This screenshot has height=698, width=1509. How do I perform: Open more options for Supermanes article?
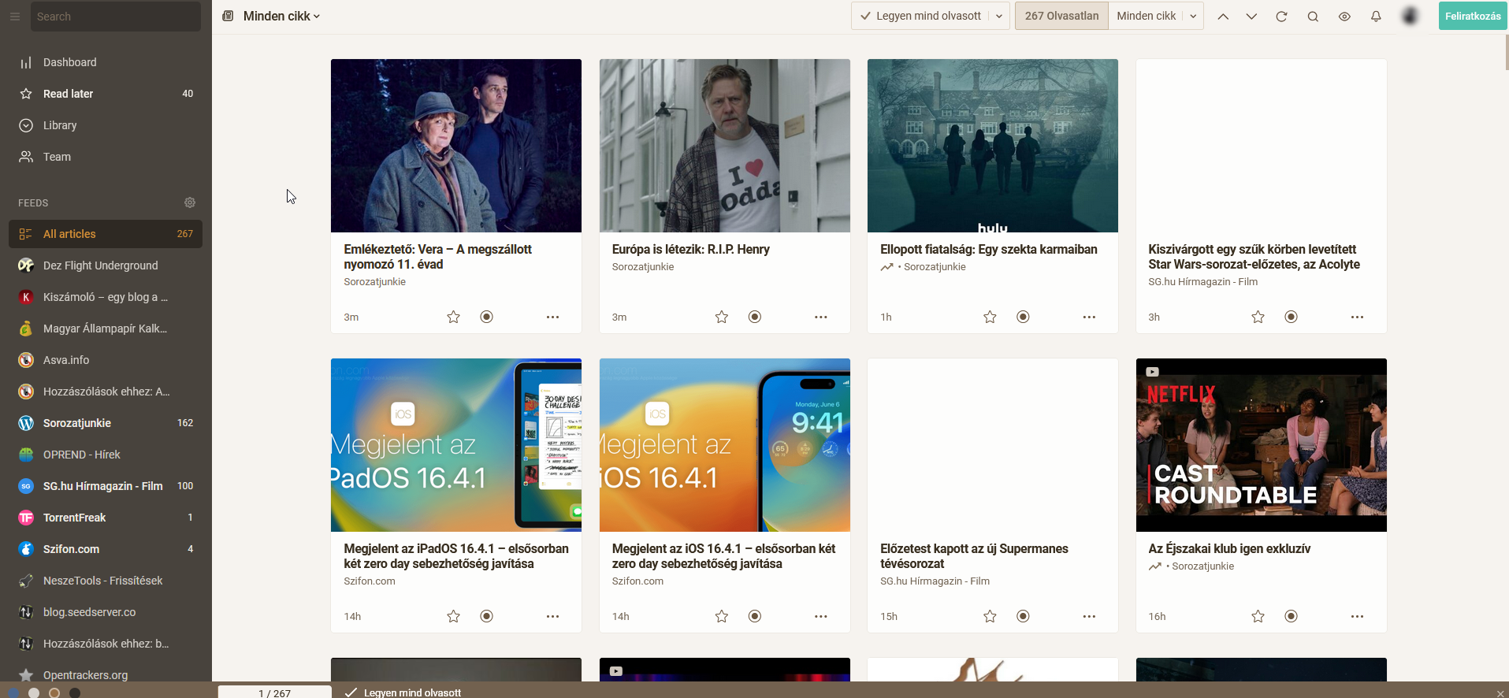click(1089, 616)
